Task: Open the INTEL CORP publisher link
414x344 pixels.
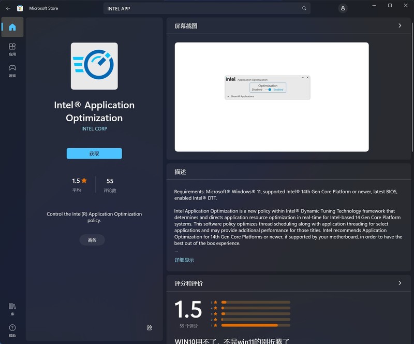Action: coord(94,129)
